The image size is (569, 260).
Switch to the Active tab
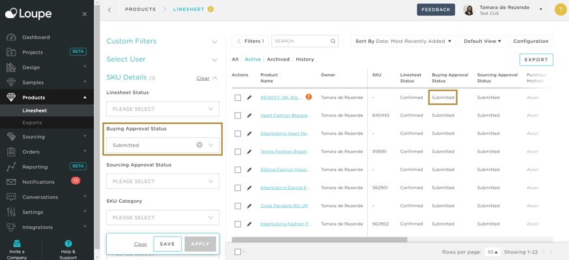[x=253, y=59]
